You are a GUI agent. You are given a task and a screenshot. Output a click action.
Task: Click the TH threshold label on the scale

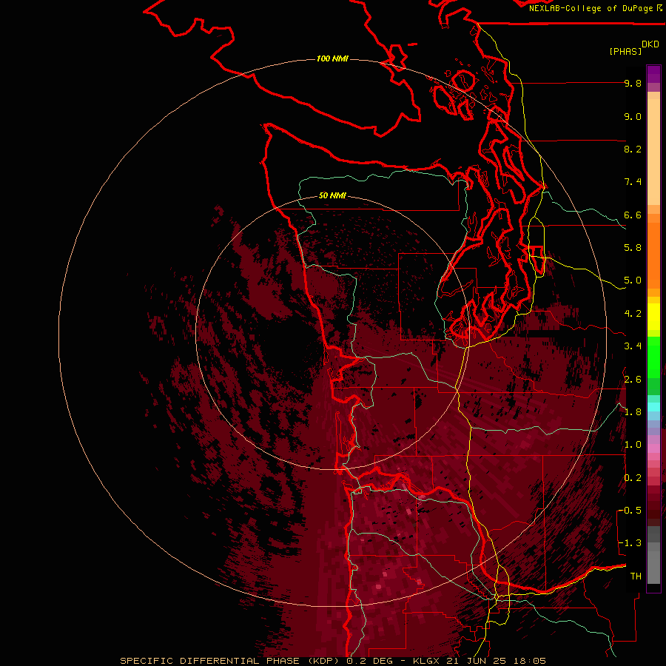pyautogui.click(x=636, y=576)
